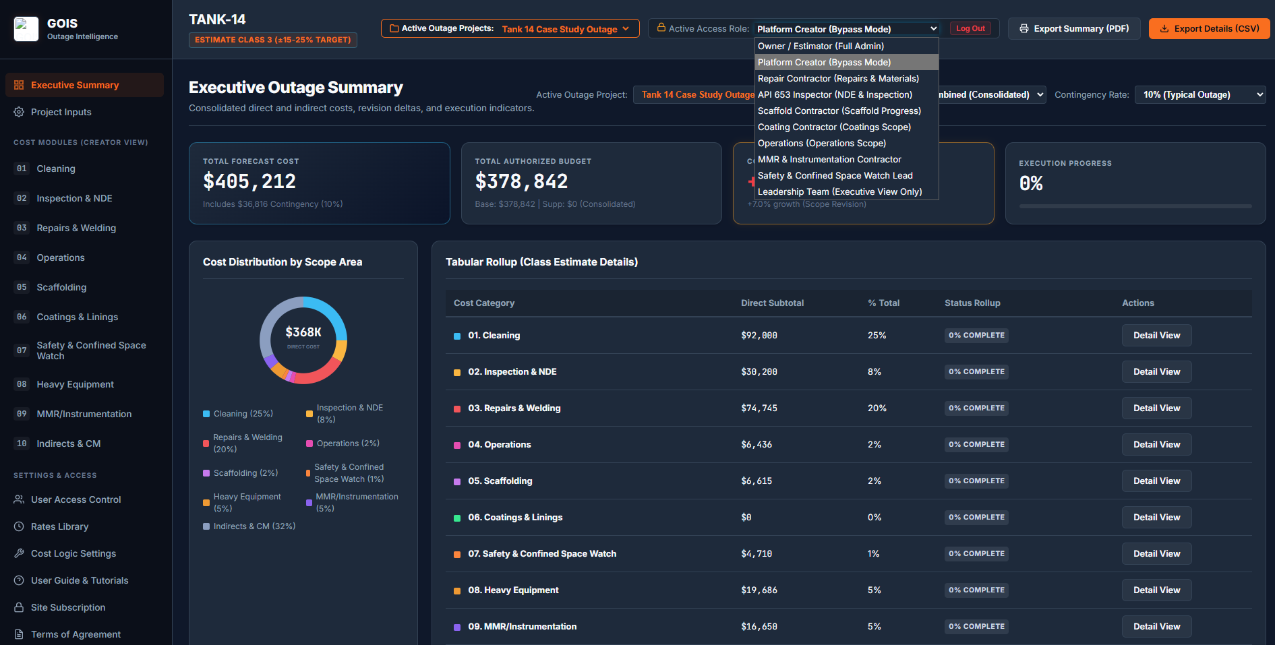Click the Site Subscription lock icon
The height and width of the screenshot is (645, 1275).
[x=19, y=607]
